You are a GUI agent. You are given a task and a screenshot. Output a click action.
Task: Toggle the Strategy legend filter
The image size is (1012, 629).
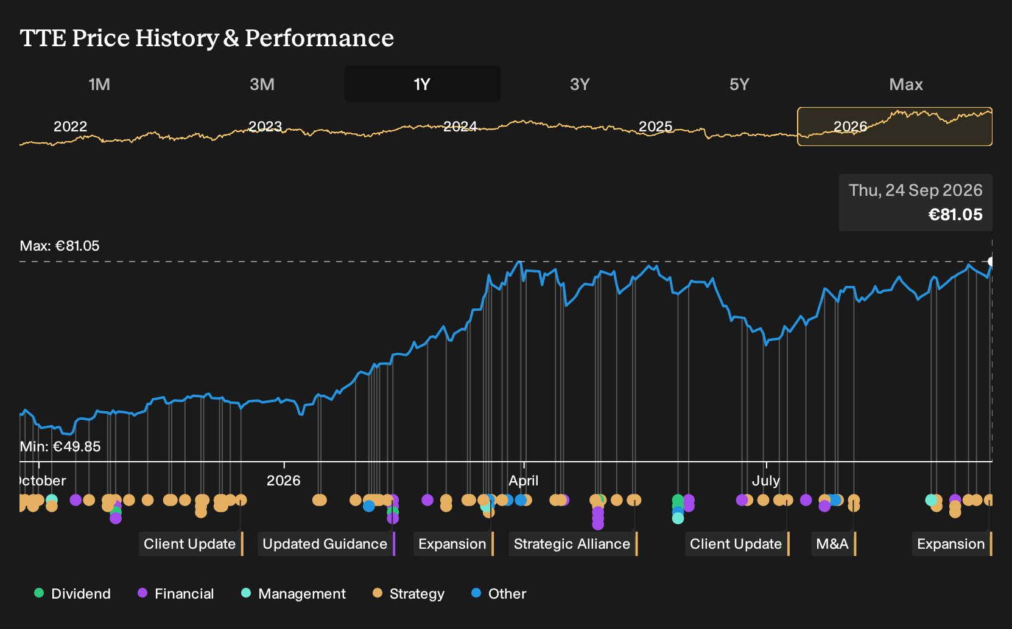tap(409, 594)
